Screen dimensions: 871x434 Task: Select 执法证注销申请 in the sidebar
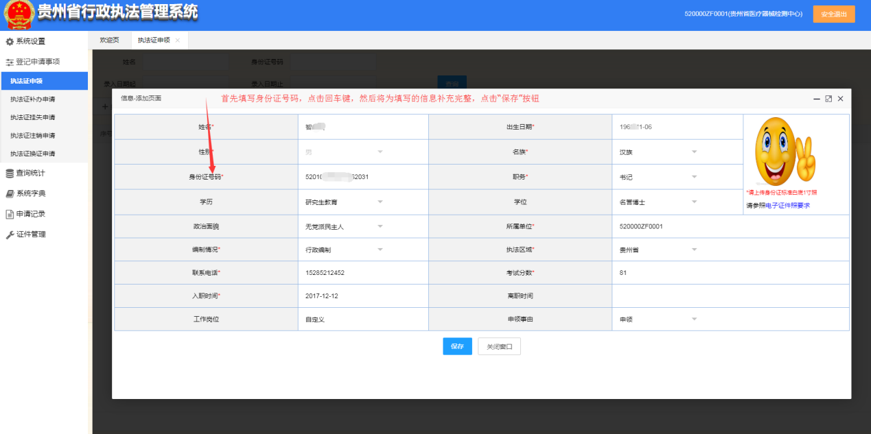44,136
